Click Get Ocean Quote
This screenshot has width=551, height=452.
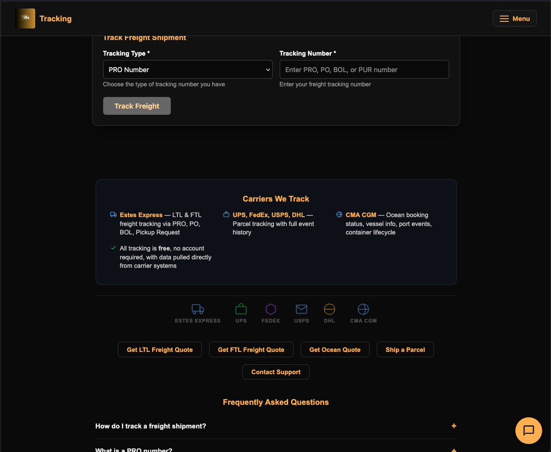335,349
